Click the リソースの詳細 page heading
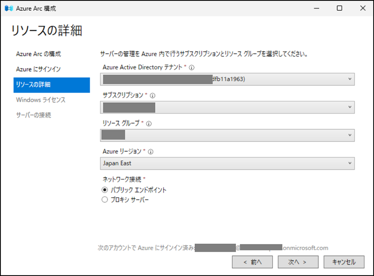 point(47,31)
